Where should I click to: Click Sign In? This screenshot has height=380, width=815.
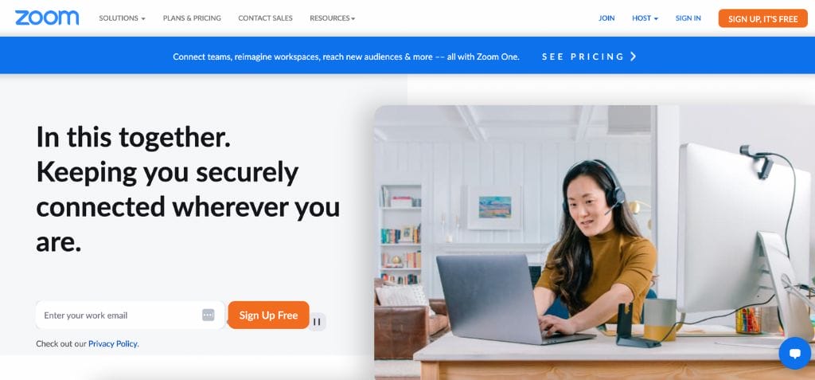pyautogui.click(x=688, y=18)
